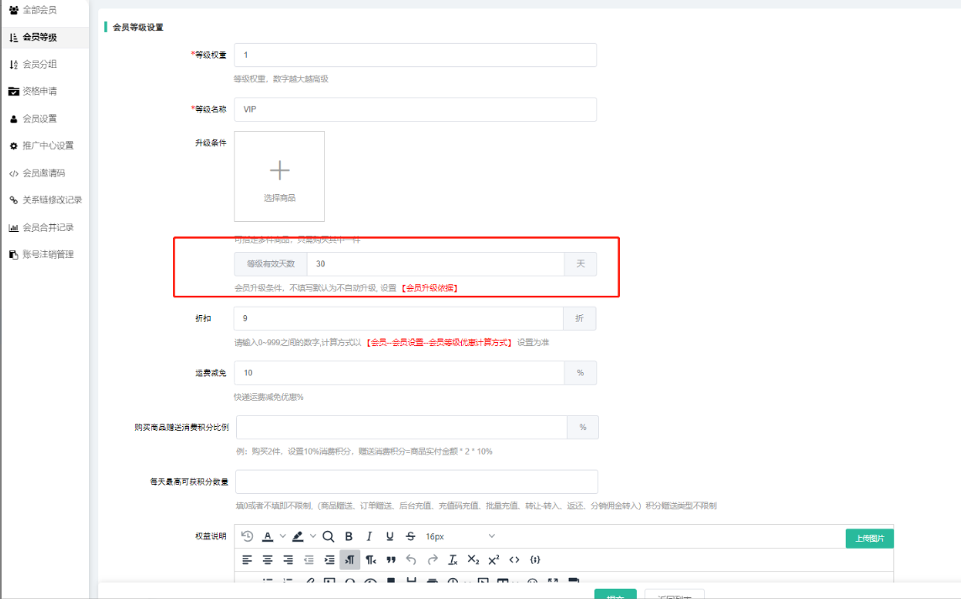Click the superscript icon
This screenshot has height=599, width=961.
pyautogui.click(x=493, y=560)
